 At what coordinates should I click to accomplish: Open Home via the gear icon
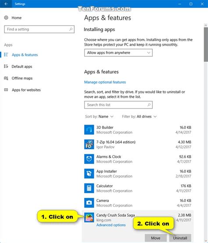(x=6, y=18)
